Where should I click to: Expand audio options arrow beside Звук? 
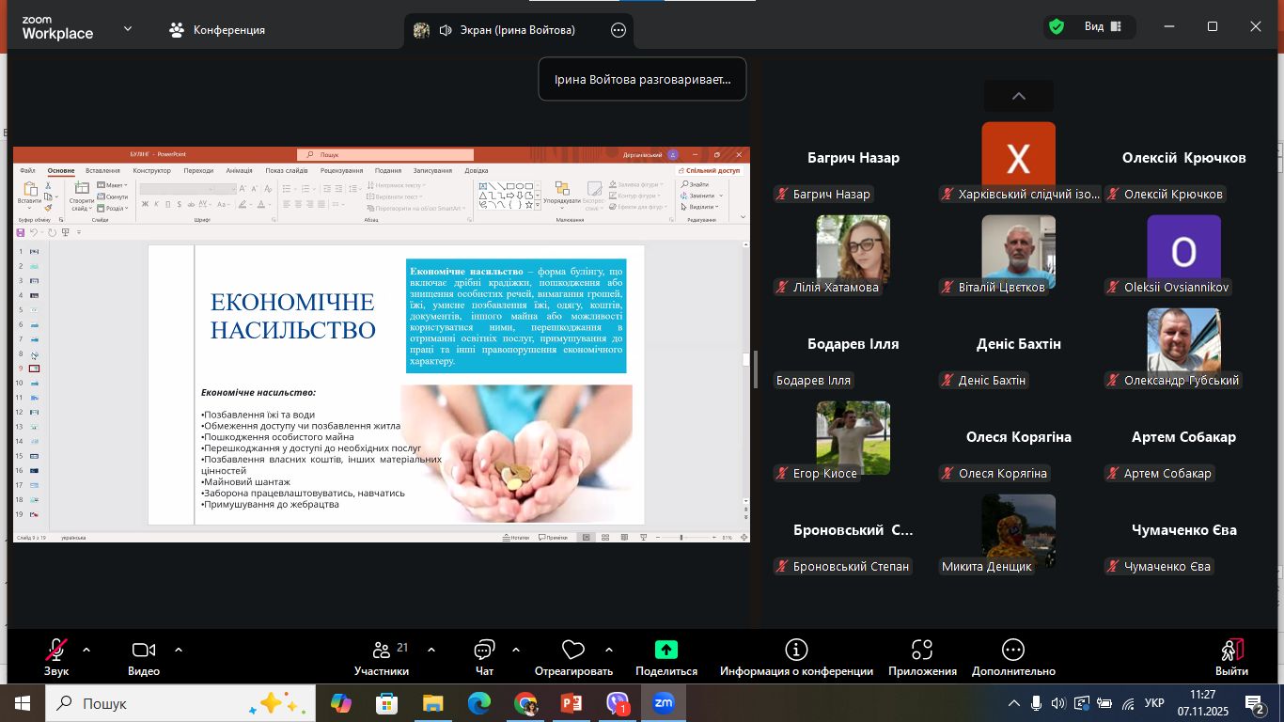[x=86, y=650]
